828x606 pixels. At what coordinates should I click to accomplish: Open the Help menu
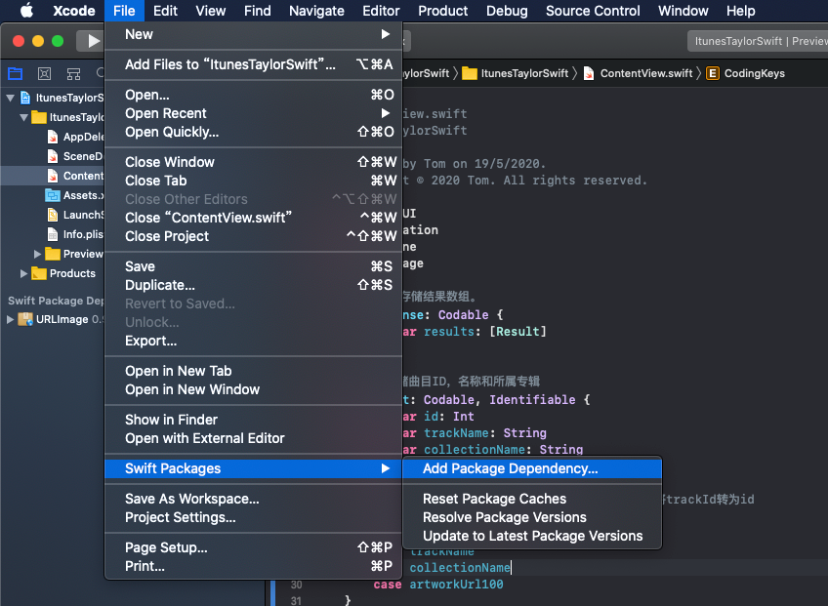[741, 11]
